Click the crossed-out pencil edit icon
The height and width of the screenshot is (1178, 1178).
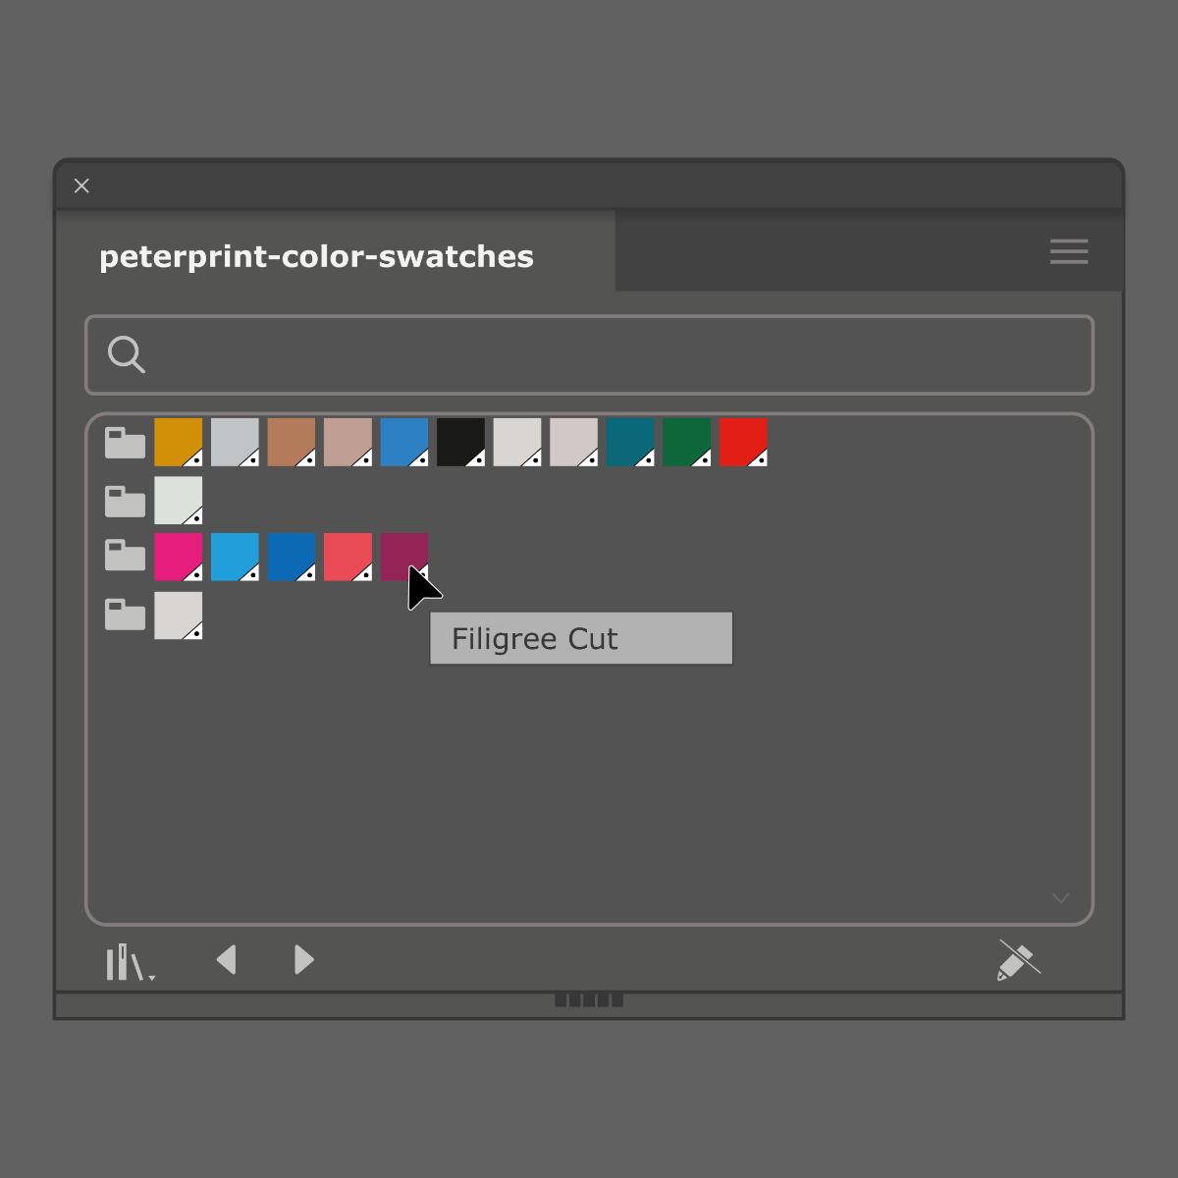pyautogui.click(x=1018, y=960)
